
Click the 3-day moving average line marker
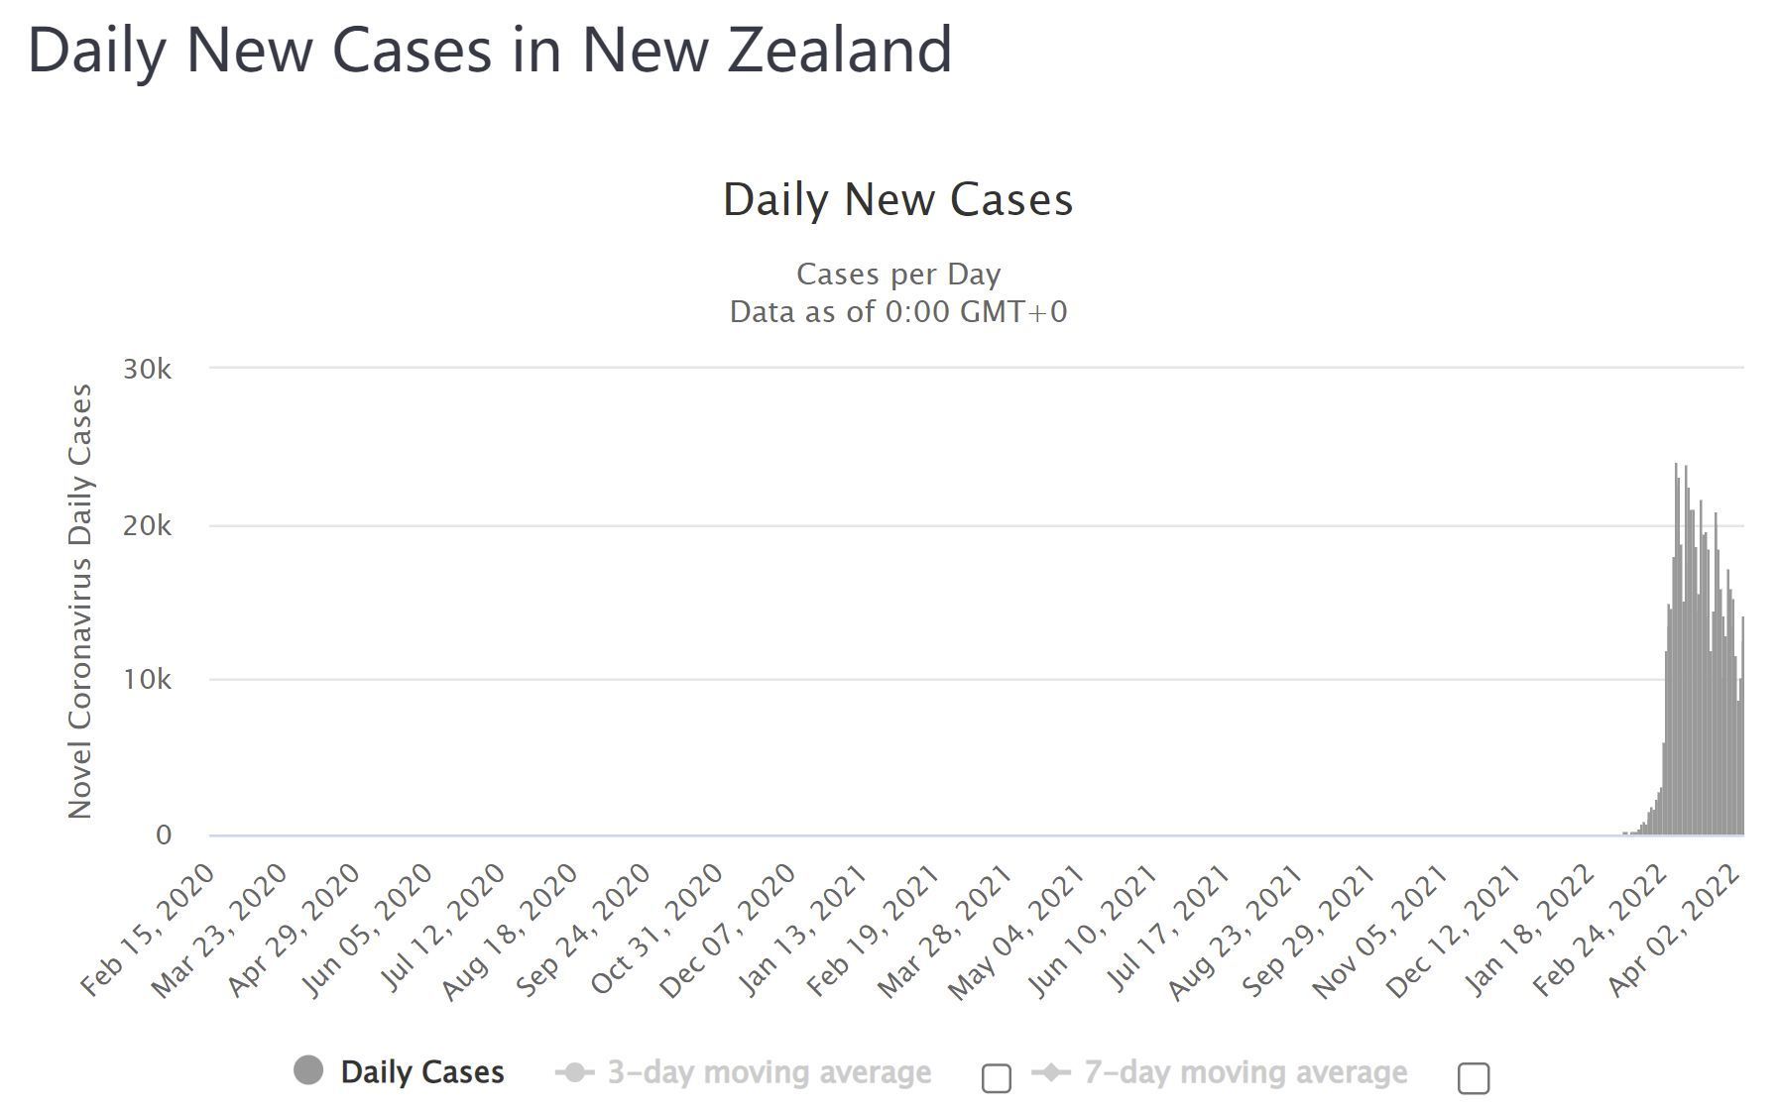pyautogui.click(x=575, y=1072)
